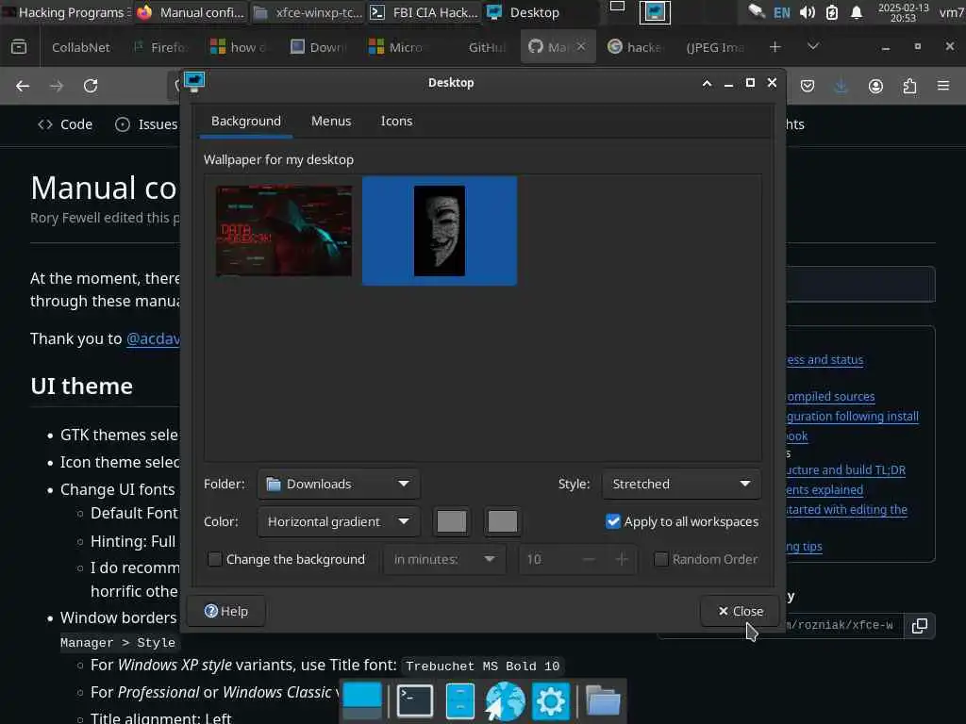
Task: Open the Code tab on GitHub page
Action: [x=65, y=124]
